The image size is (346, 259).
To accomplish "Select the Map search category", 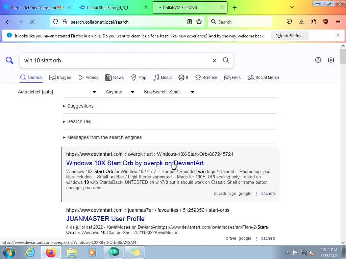I will (139, 78).
